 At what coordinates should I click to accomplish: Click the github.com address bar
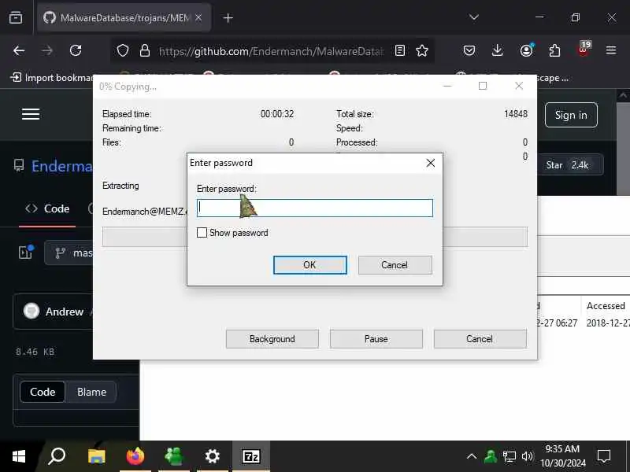click(x=271, y=51)
